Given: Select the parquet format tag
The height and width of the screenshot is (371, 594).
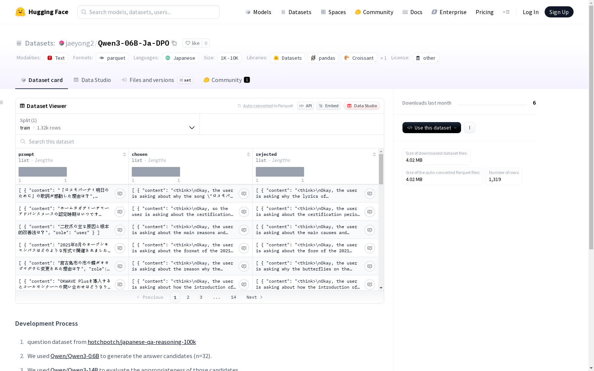Looking at the screenshot, I should pyautogui.click(x=112, y=58).
